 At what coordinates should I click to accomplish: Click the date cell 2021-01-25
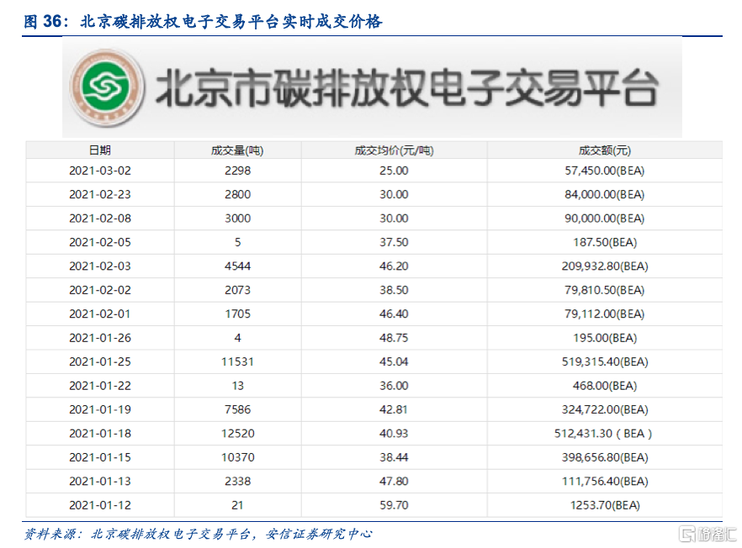pyautogui.click(x=100, y=361)
